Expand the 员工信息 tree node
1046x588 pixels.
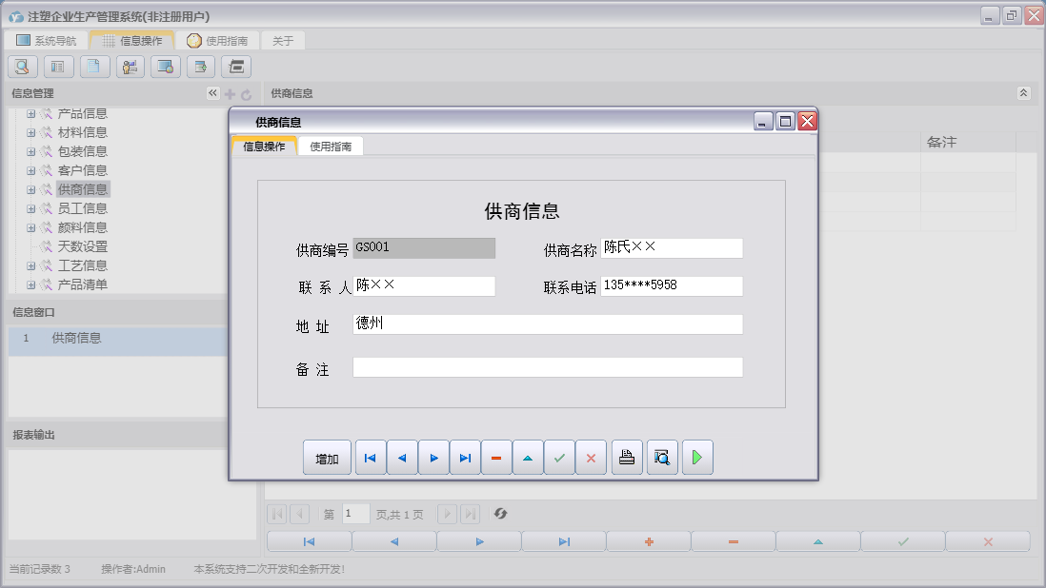[31, 208]
